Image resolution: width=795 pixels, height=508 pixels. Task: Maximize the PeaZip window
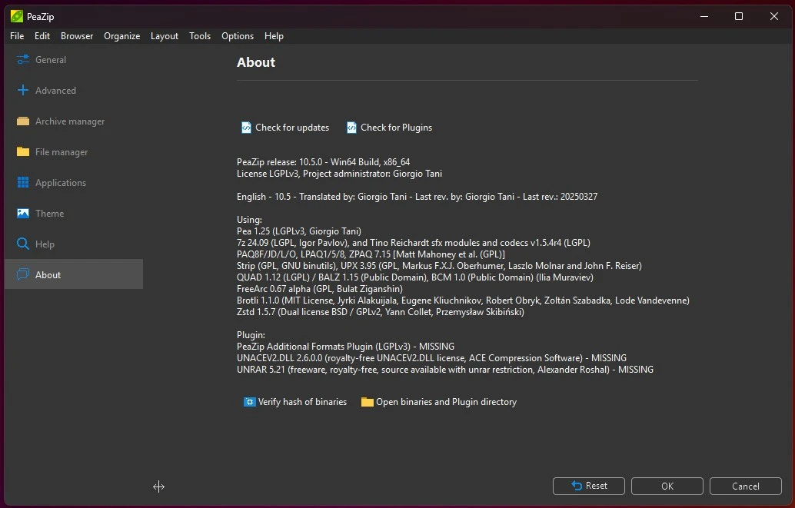tap(739, 16)
